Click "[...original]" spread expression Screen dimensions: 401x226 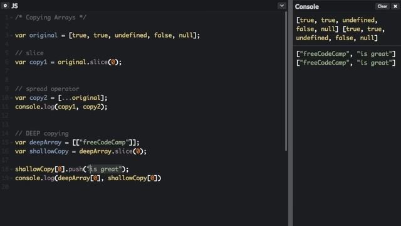[x=81, y=98]
